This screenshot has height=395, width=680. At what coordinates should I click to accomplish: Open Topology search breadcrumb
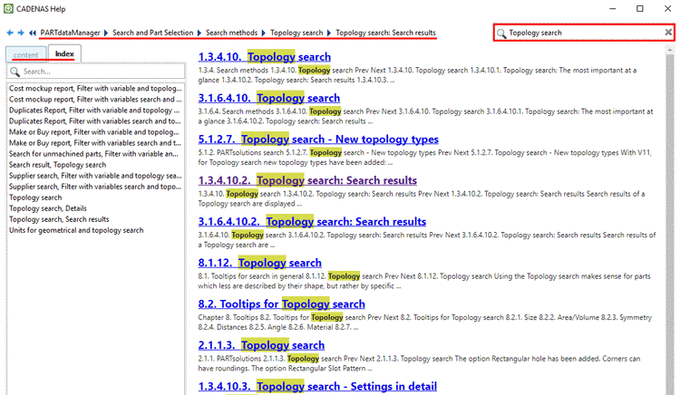coord(296,33)
